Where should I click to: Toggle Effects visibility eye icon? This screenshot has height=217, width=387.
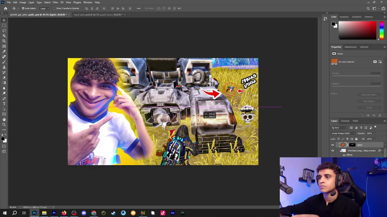(x=344, y=155)
